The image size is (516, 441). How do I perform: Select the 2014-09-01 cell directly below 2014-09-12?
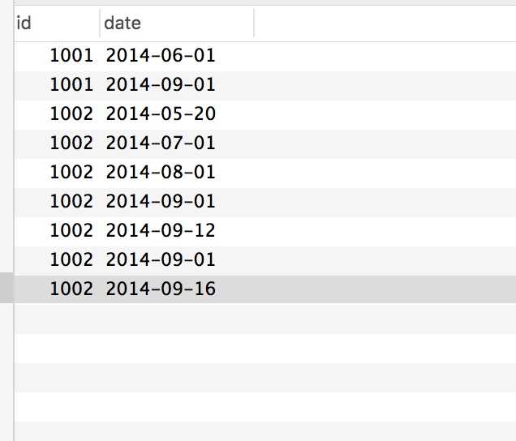pos(161,260)
